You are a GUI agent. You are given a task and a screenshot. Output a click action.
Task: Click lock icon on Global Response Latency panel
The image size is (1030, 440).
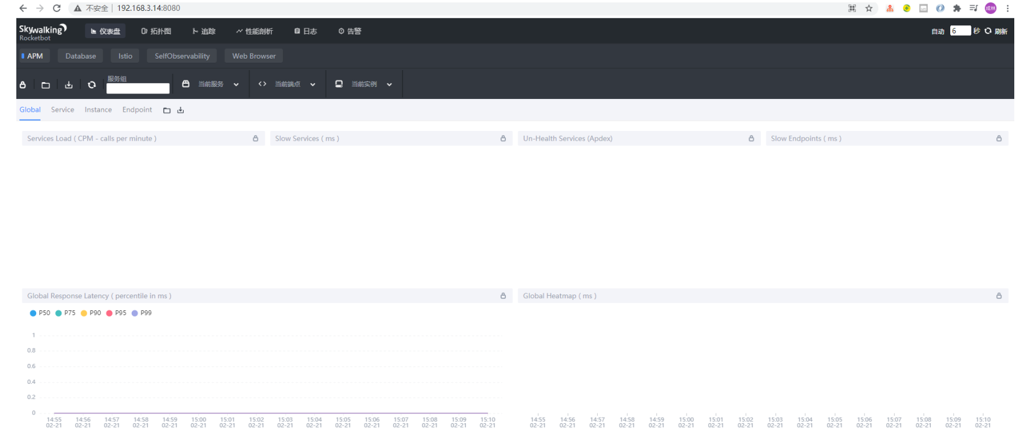click(503, 296)
